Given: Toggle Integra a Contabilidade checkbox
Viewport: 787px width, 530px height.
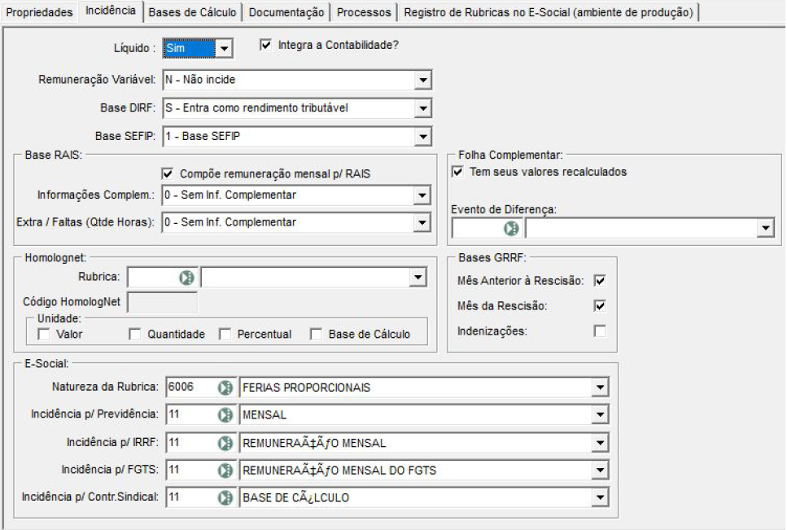Looking at the screenshot, I should click(x=265, y=45).
